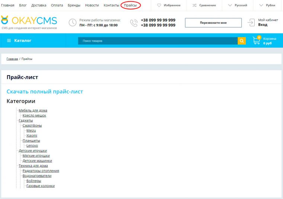This screenshot has width=283, height=199.
Task: Click the heart icon for Избранное
Action: pyautogui.click(x=159, y=5)
